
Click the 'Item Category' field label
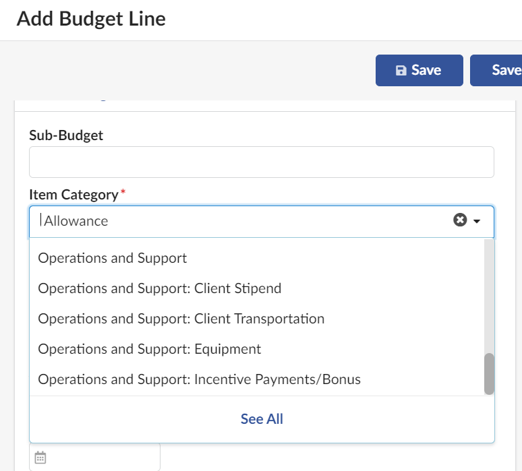coord(74,195)
